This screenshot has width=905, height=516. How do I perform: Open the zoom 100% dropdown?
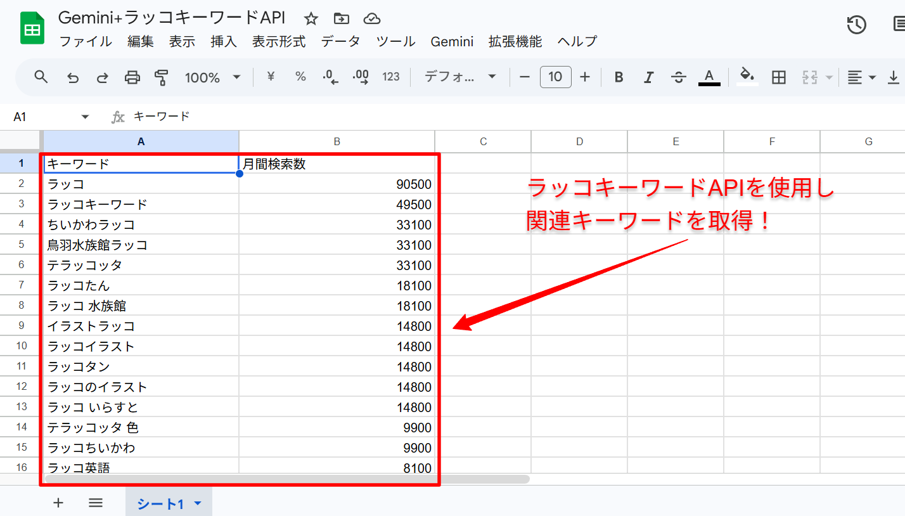(x=212, y=77)
